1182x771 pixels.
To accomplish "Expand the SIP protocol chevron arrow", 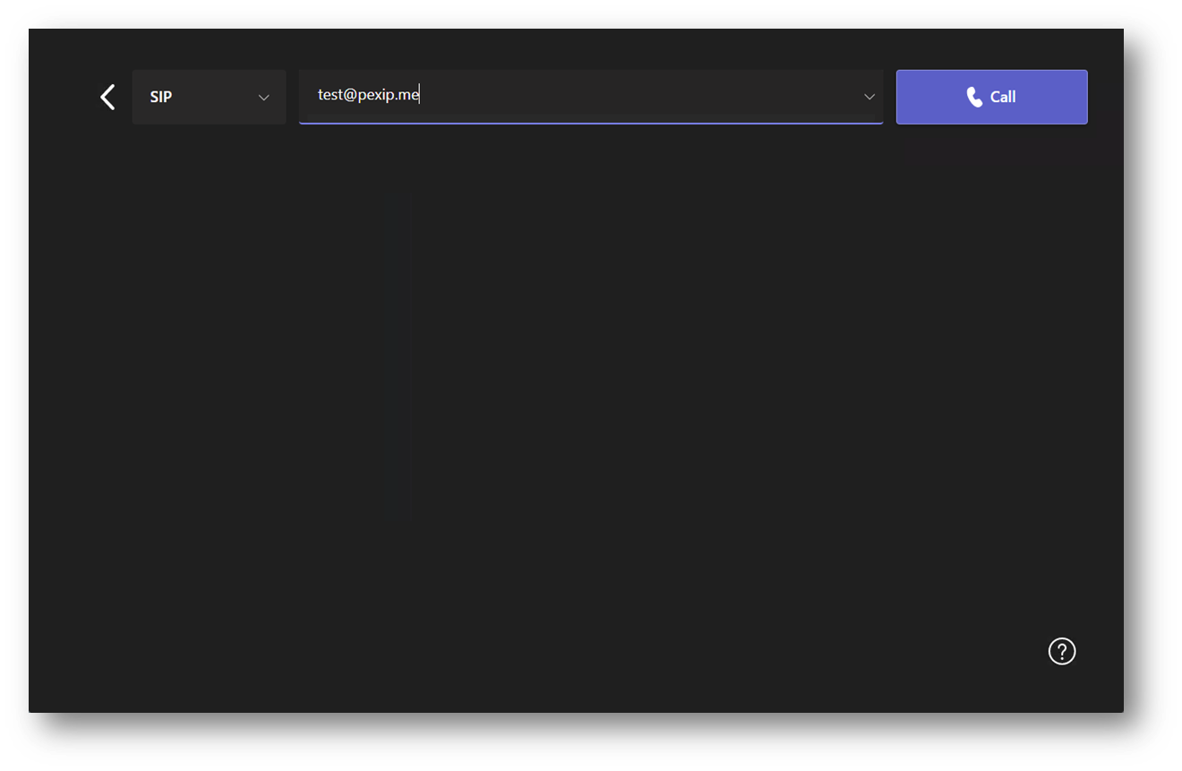I will (263, 98).
